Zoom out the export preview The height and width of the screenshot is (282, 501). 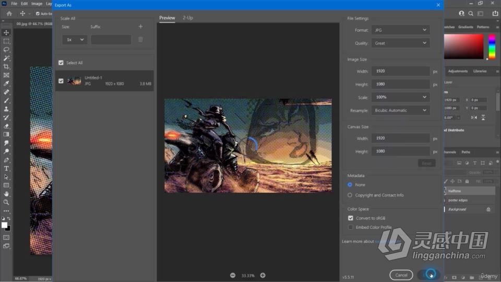click(233, 275)
